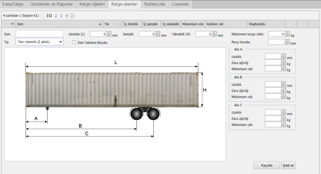Click Parça boyutu spinner control
321x174 pixels.
pyautogui.click(x=287, y=42)
